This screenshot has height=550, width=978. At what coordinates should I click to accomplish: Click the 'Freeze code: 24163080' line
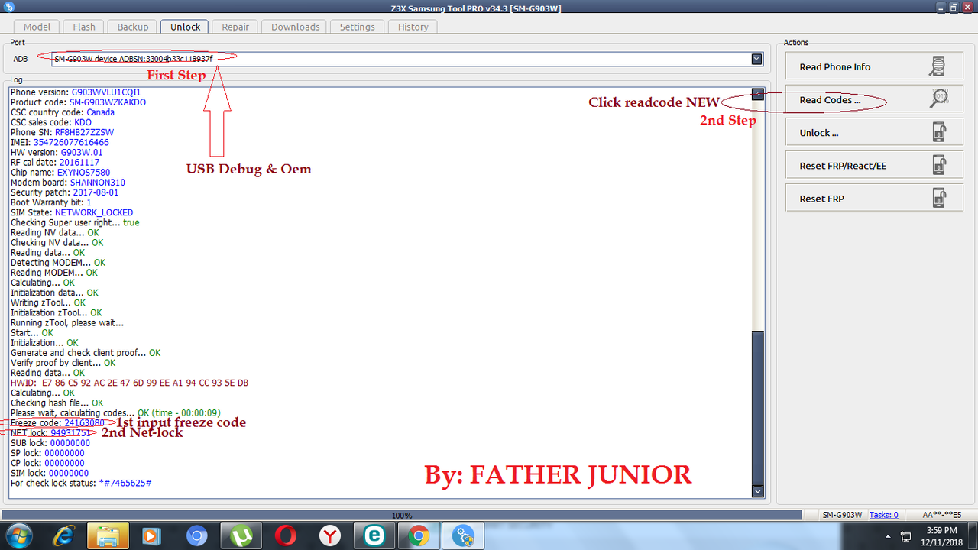[x=57, y=422]
